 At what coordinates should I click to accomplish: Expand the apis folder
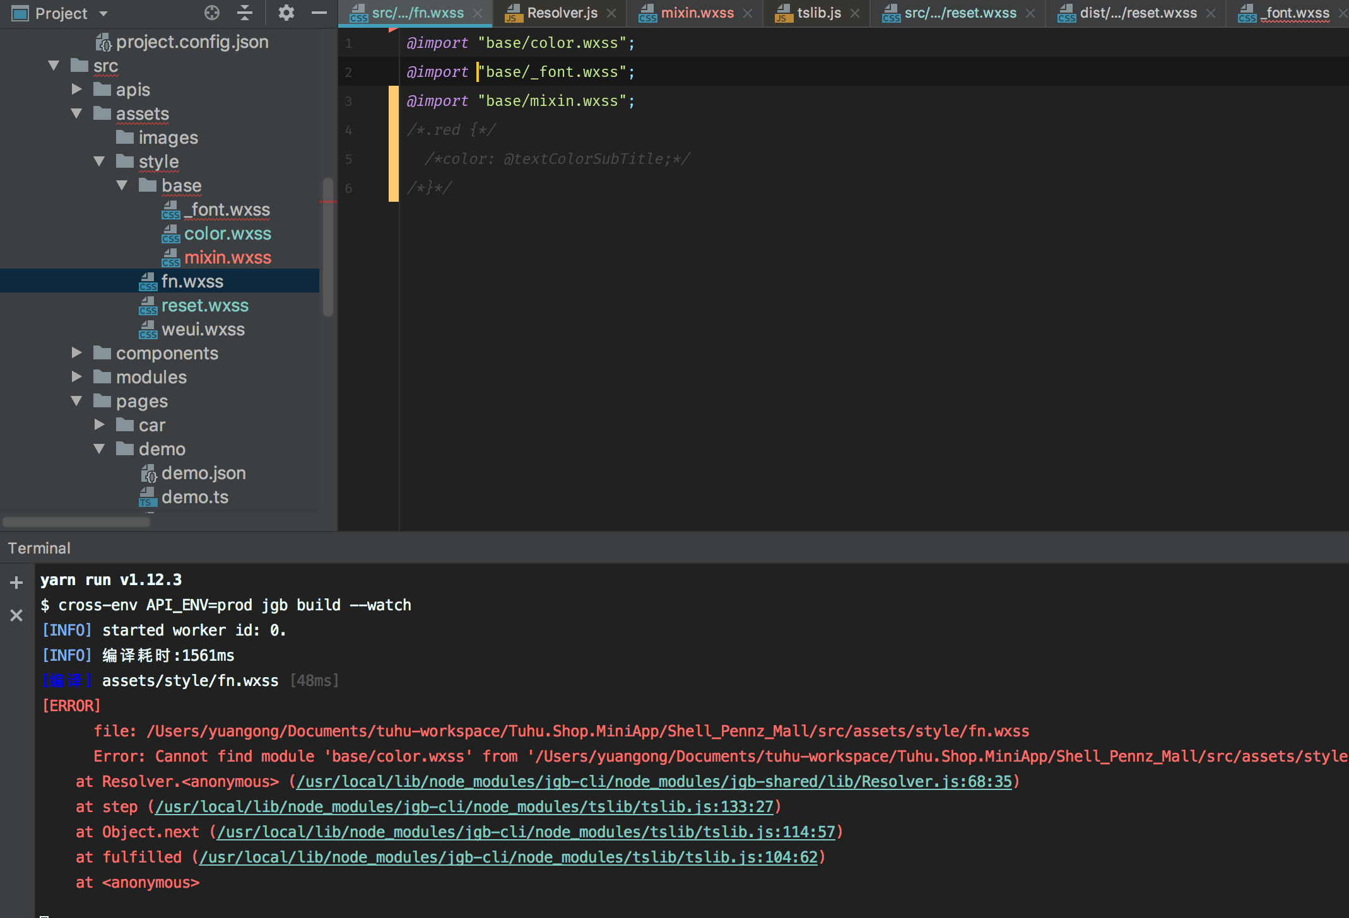77,89
